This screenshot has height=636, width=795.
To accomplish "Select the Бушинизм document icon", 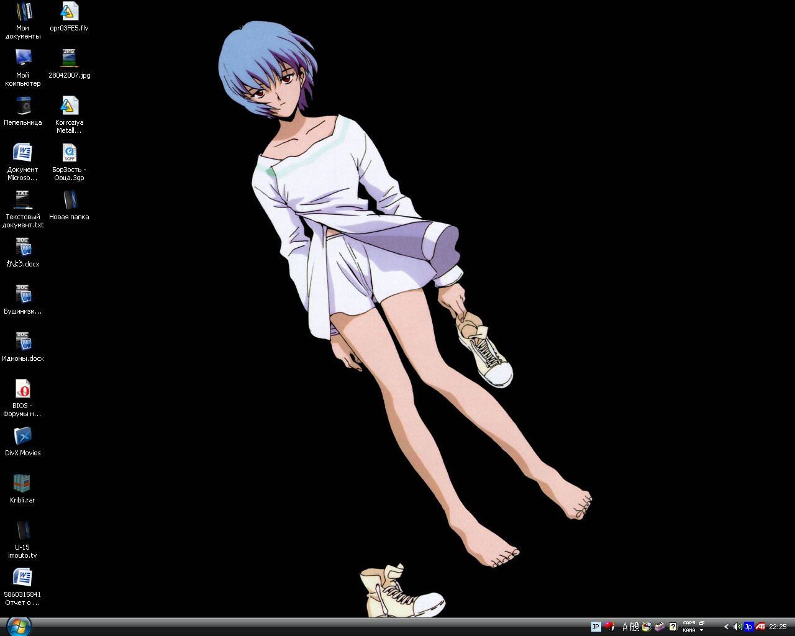I will click(x=23, y=299).
